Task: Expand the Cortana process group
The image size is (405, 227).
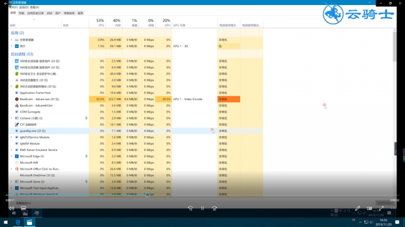Action: (x=11, y=118)
